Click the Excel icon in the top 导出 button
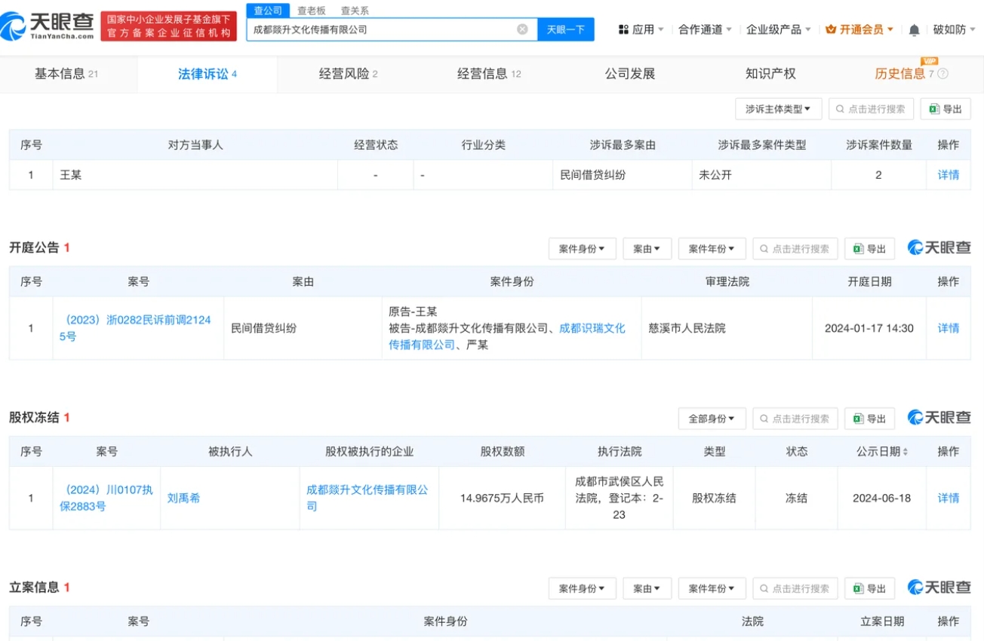Image resolution: width=984 pixels, height=641 pixels. pos(934,109)
